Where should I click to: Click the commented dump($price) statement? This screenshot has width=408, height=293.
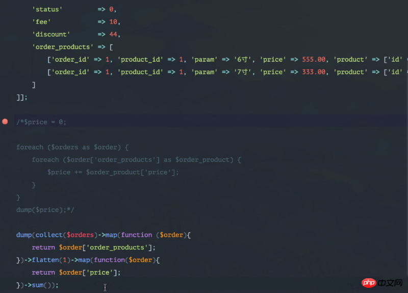click(44, 210)
